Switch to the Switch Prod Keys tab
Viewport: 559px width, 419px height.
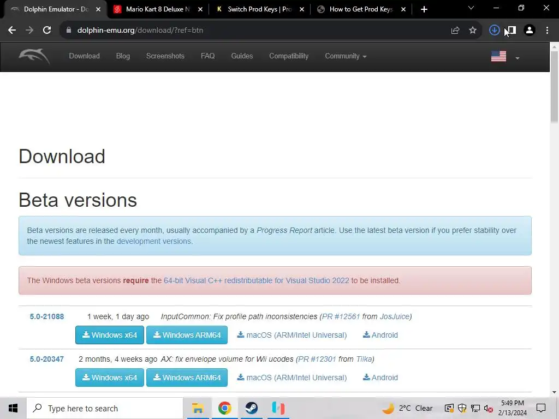(259, 9)
